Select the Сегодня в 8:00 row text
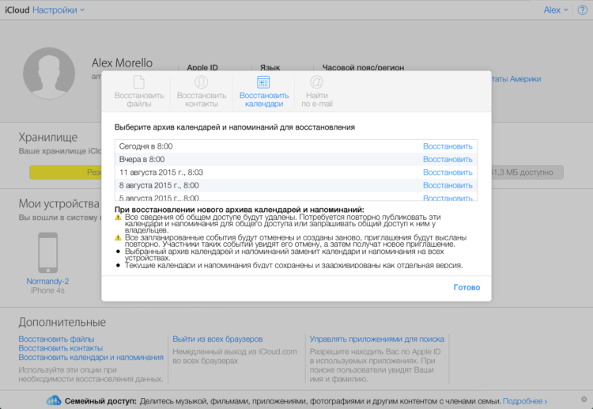 tap(145, 146)
